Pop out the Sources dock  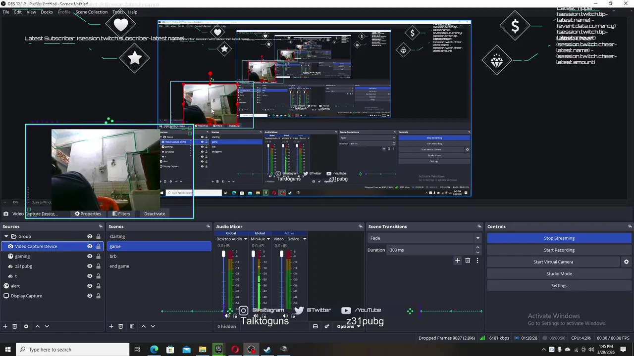coord(101,226)
